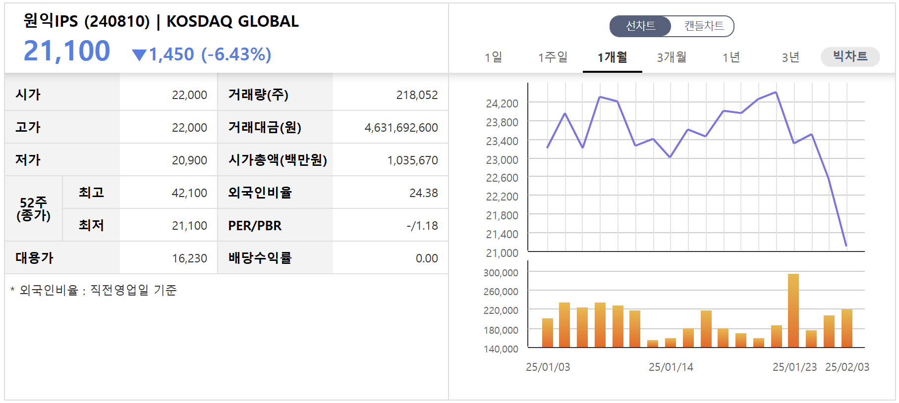Select the 1년 period tab
The image size is (899, 403).
coord(731,57)
